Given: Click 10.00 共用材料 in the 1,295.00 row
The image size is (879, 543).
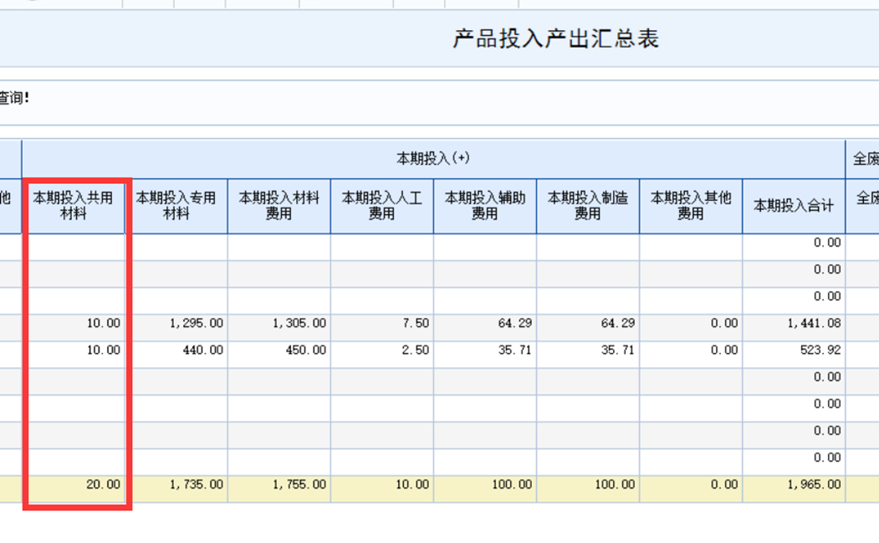Looking at the screenshot, I should [x=74, y=328].
